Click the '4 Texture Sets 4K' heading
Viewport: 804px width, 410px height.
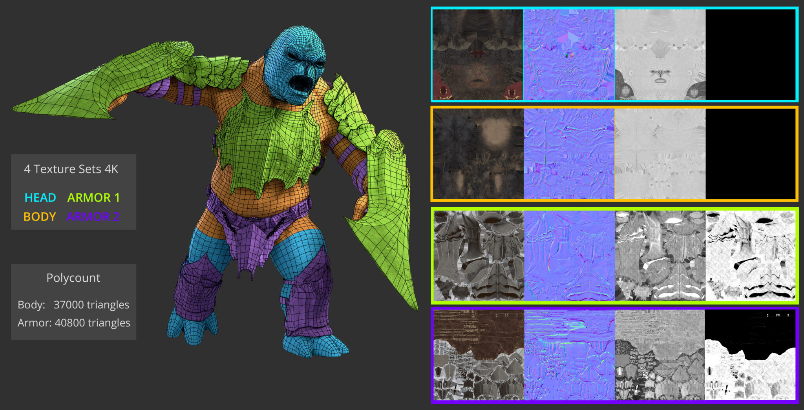[71, 169]
